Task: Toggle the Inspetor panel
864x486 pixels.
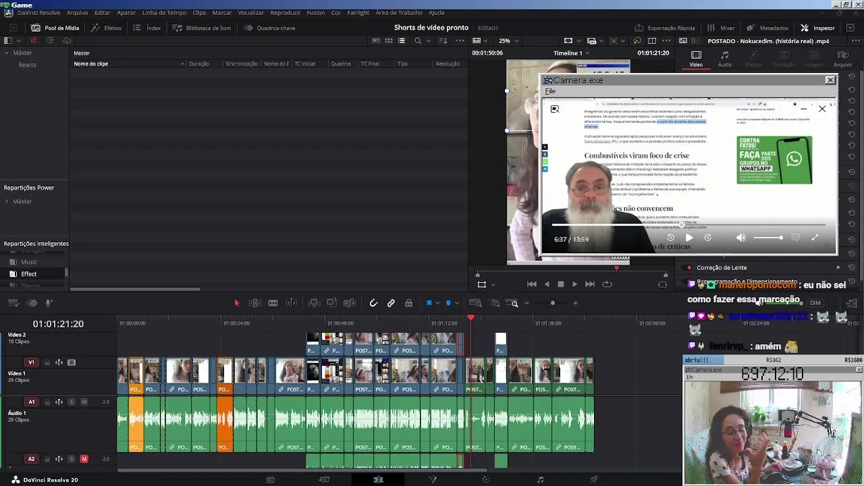Action: point(817,28)
